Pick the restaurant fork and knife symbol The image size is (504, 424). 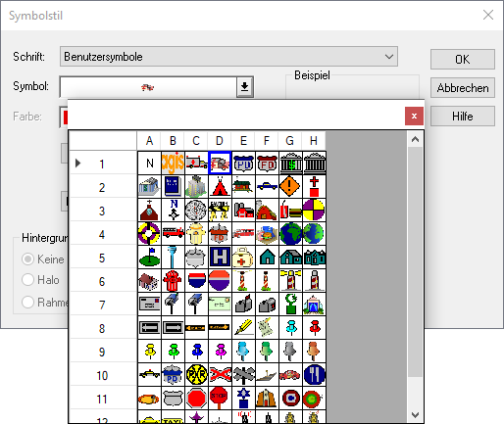click(x=314, y=374)
